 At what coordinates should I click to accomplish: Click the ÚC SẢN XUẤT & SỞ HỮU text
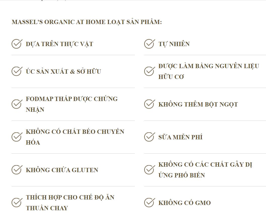[63, 72]
